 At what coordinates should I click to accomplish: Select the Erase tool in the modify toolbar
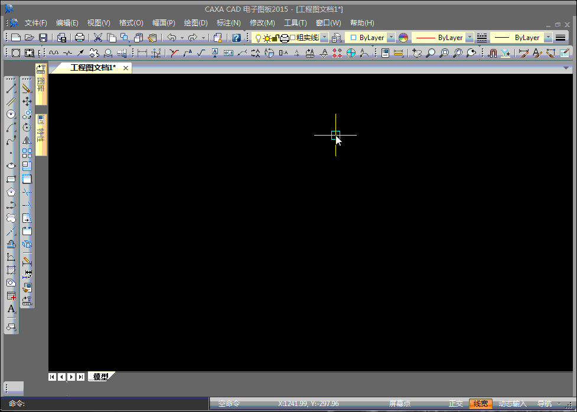coord(27,88)
